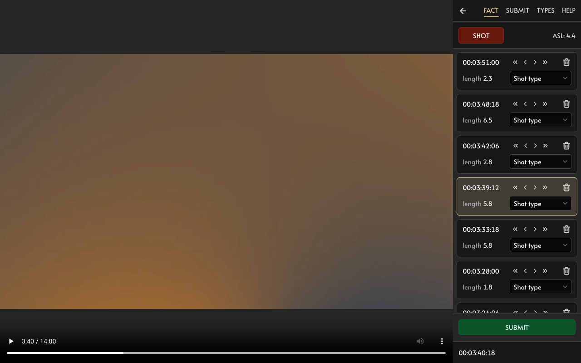581x363 pixels.
Task: Delete the 00:03:39:12 shot entry
Action: pos(566,187)
